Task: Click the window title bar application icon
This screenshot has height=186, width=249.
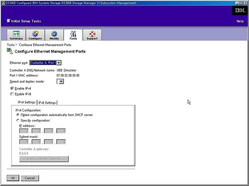Action: click(3, 3)
